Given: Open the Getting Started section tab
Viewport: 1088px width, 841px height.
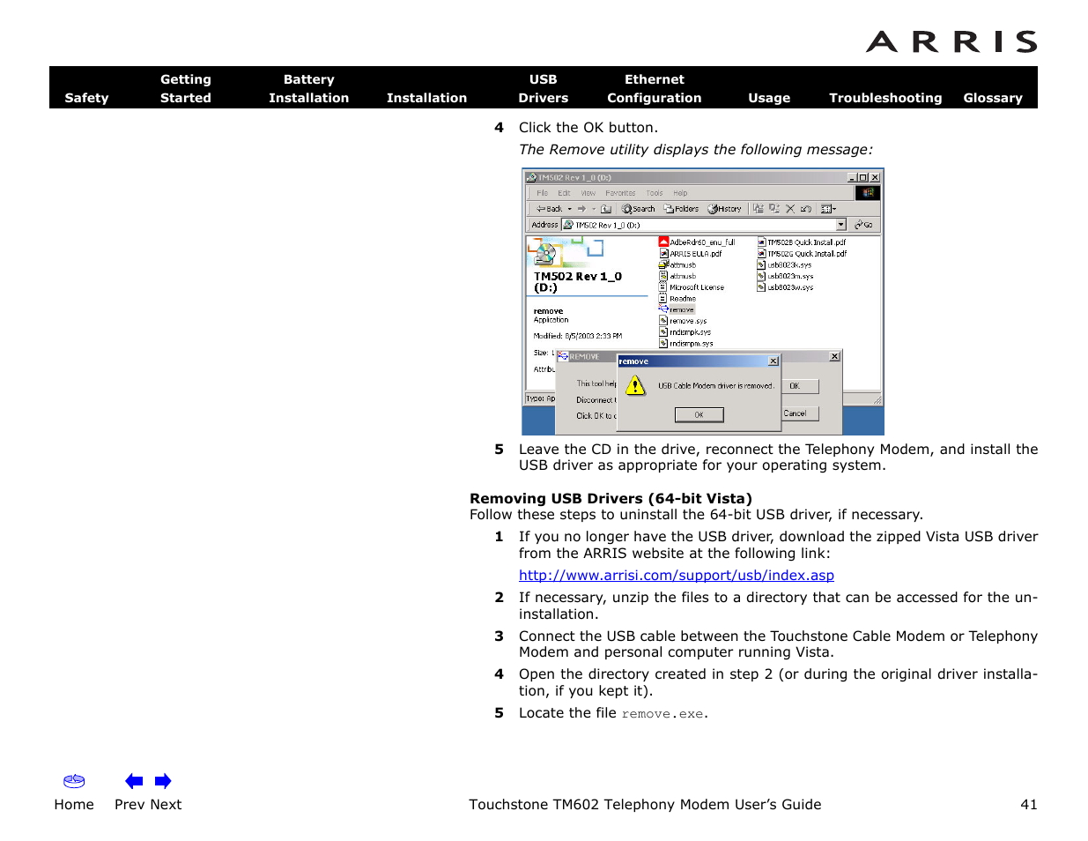Looking at the screenshot, I should click(x=186, y=88).
